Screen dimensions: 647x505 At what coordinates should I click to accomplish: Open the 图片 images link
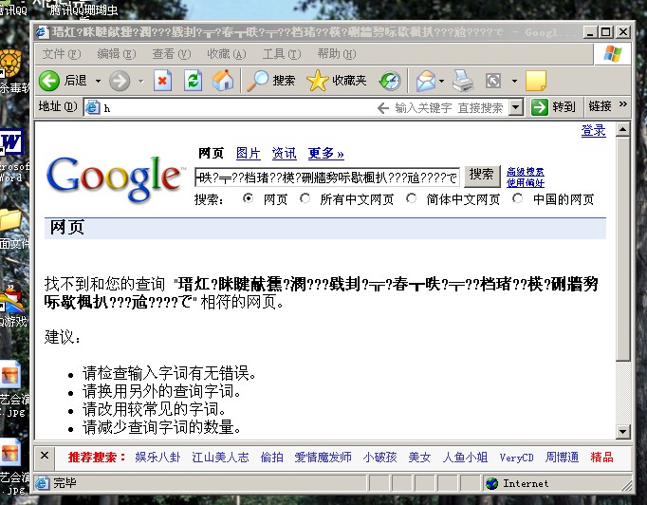click(x=248, y=153)
